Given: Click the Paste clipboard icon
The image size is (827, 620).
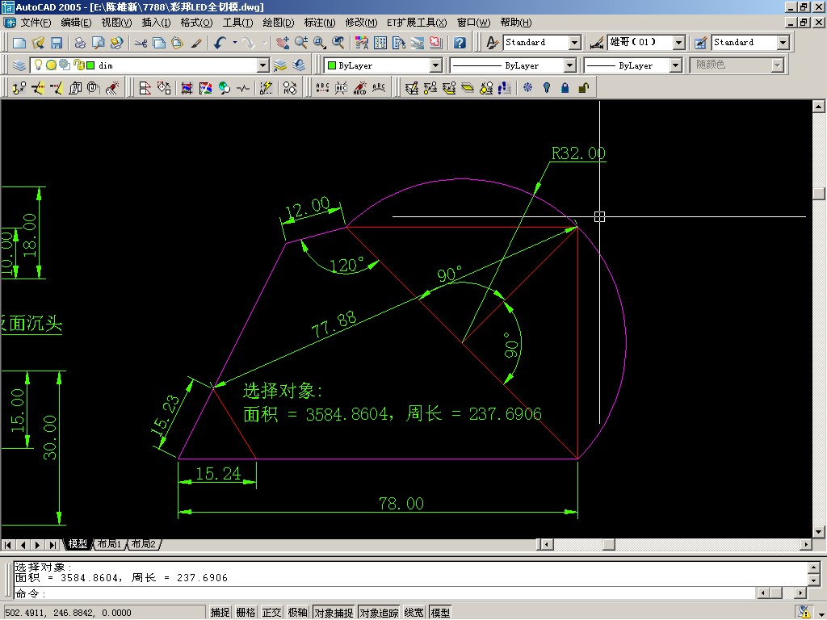Looking at the screenshot, I should (x=177, y=43).
